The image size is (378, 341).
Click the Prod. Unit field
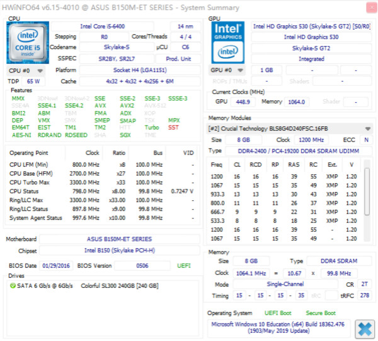tap(178, 59)
